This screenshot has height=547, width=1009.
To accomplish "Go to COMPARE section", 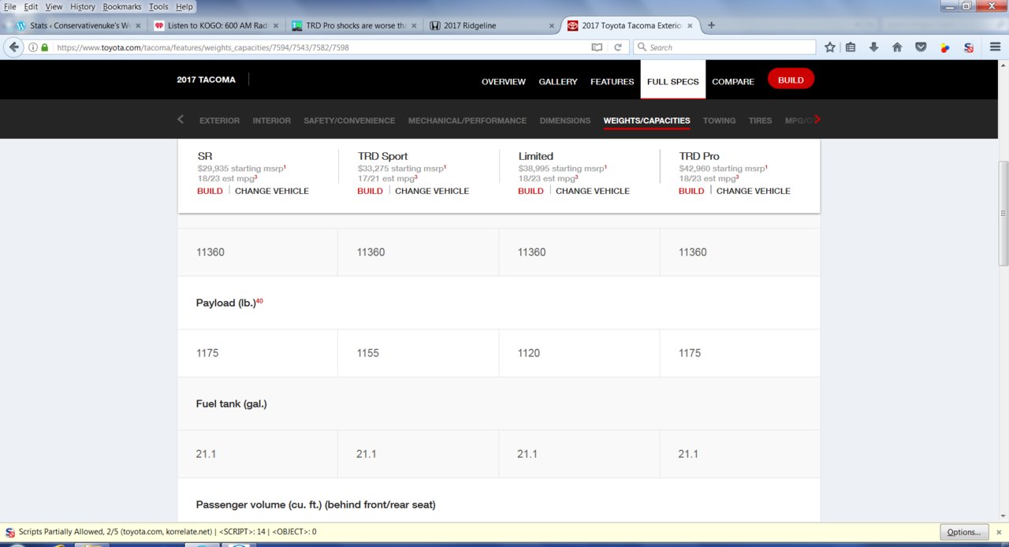I will tap(733, 81).
